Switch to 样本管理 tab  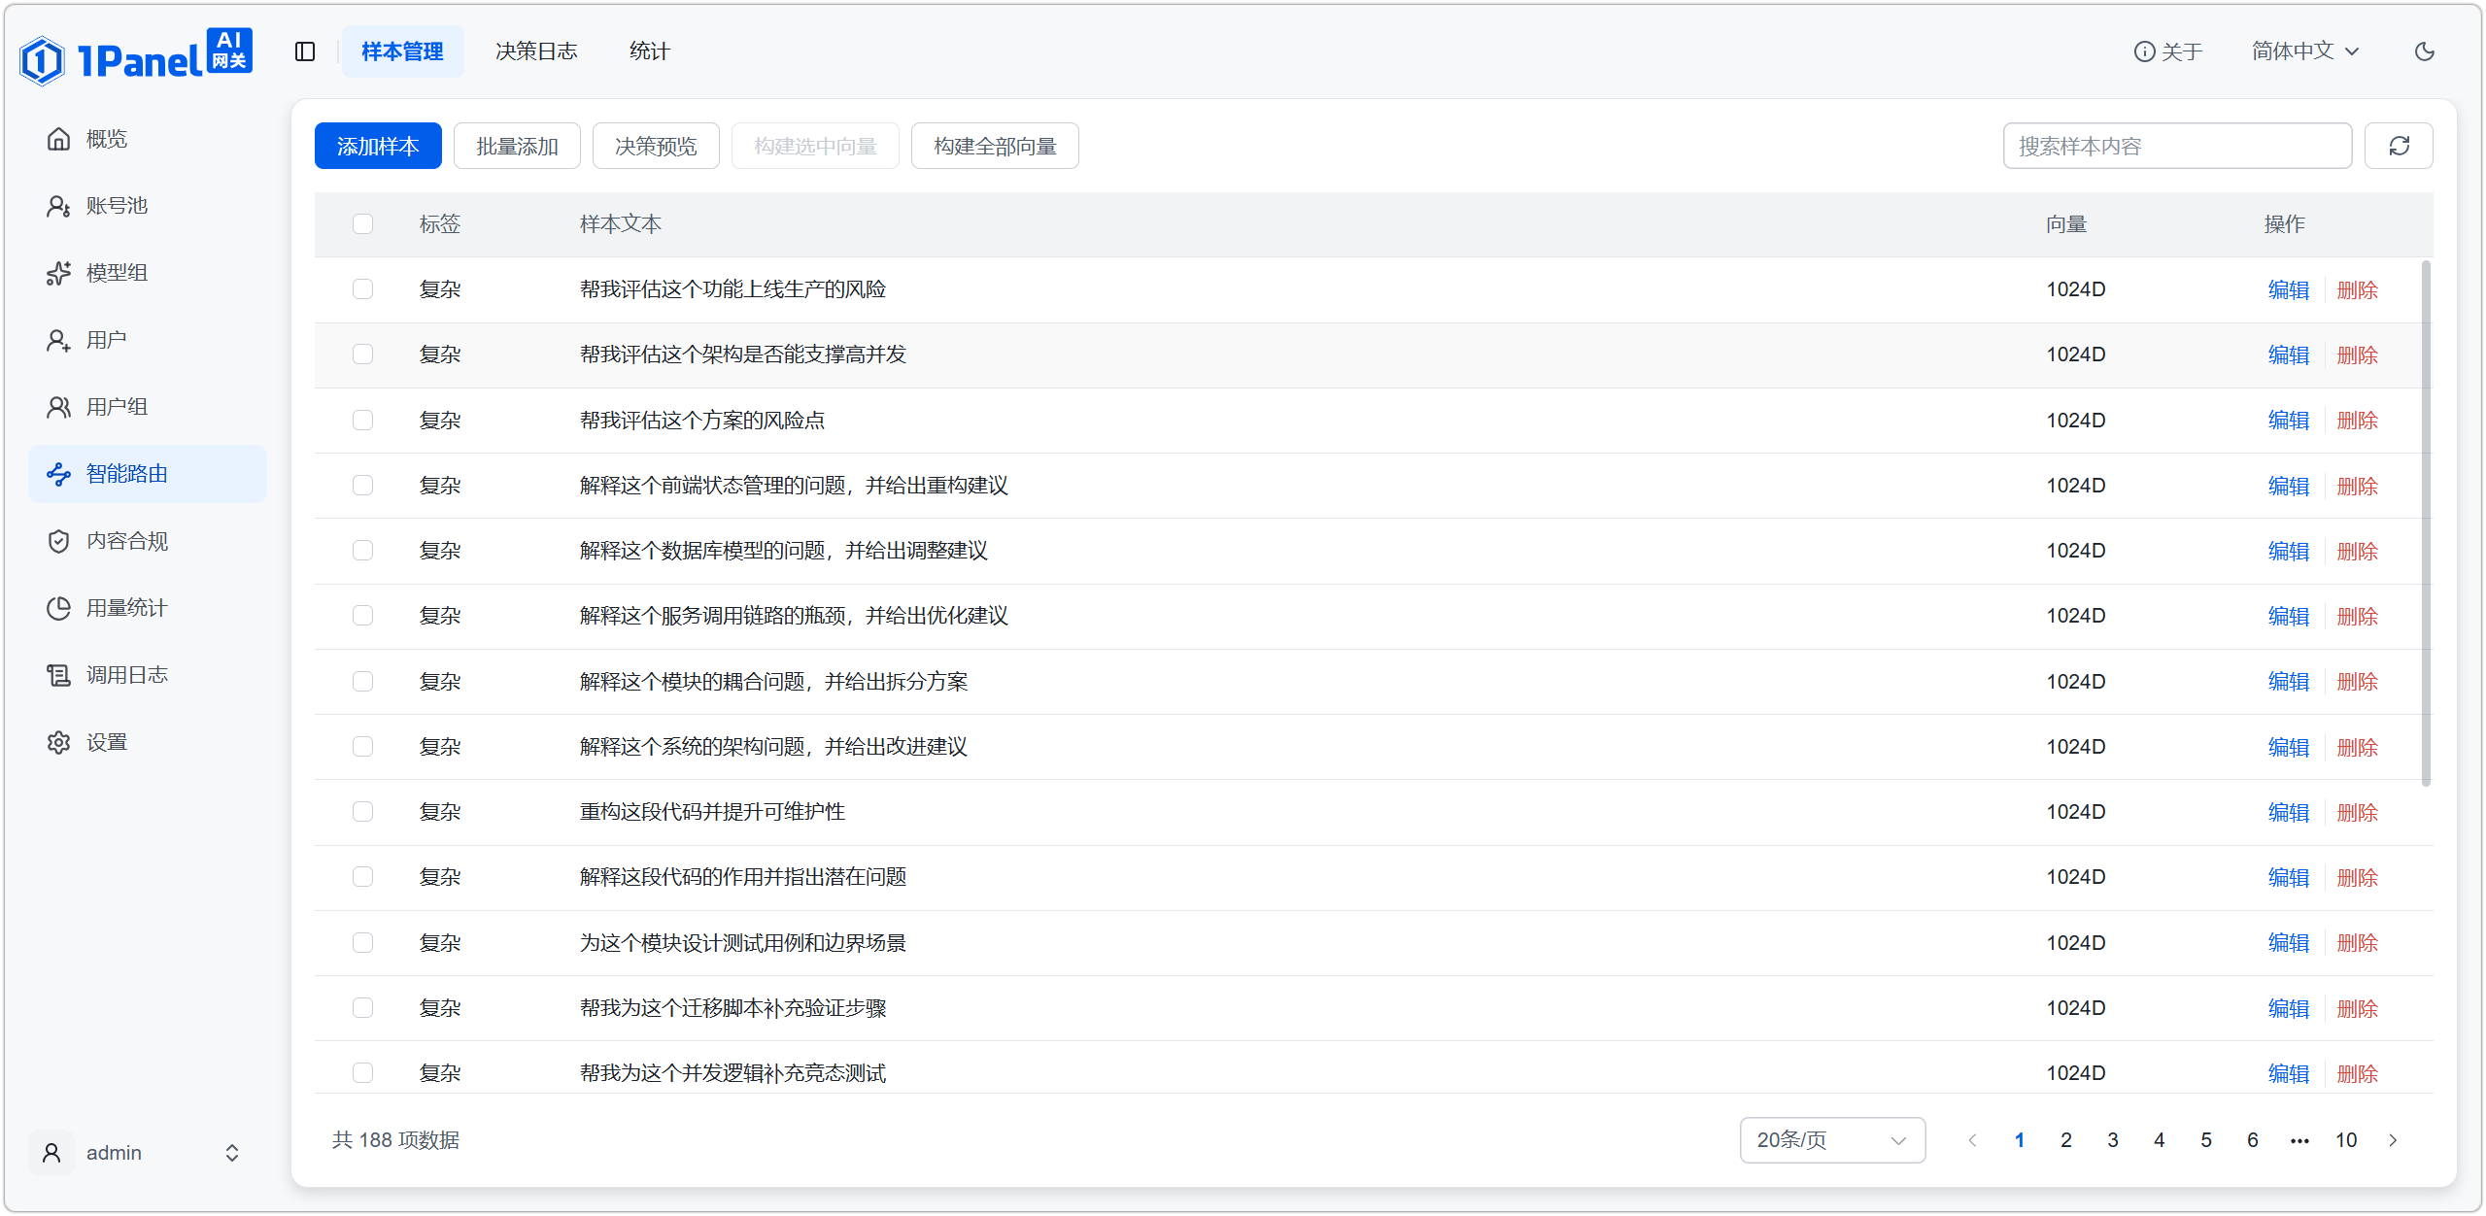point(402,51)
